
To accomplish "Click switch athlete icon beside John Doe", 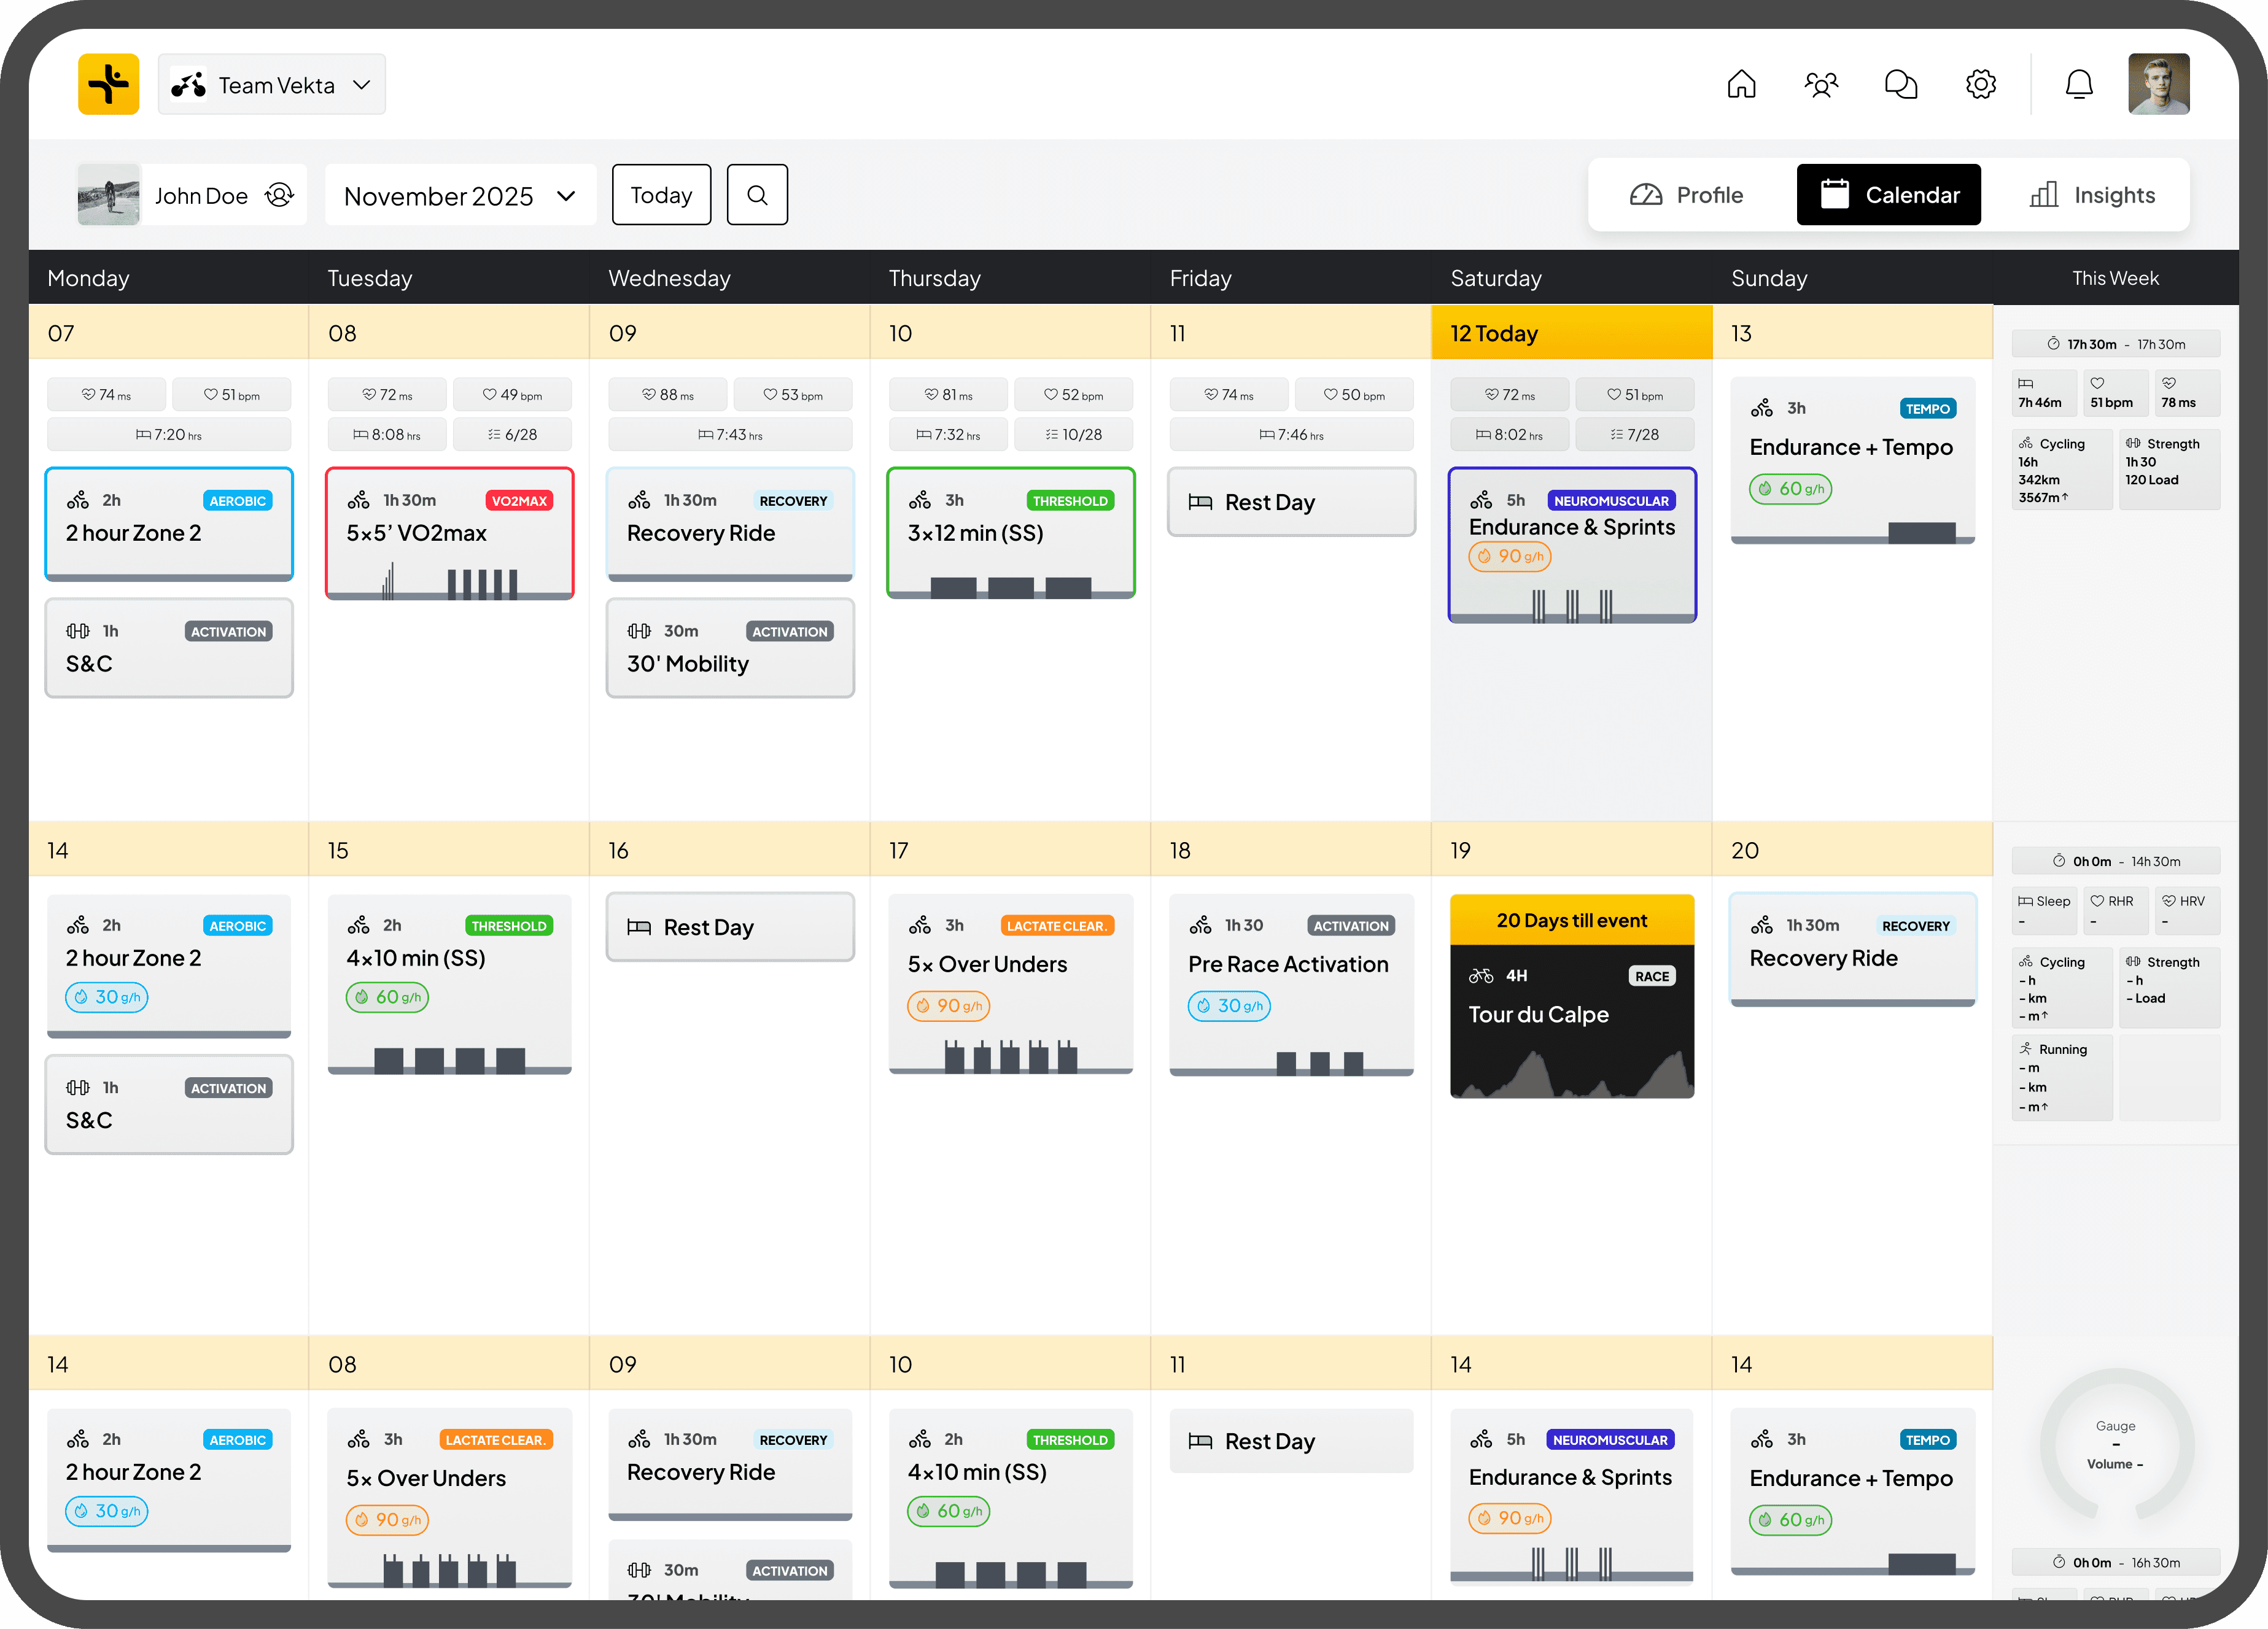I will [280, 195].
